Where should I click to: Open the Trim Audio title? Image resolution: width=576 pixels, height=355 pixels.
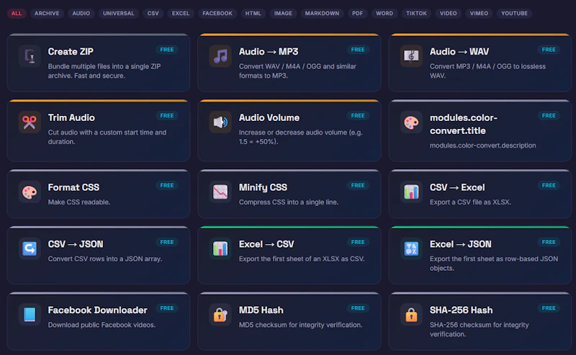pyautogui.click(x=71, y=117)
